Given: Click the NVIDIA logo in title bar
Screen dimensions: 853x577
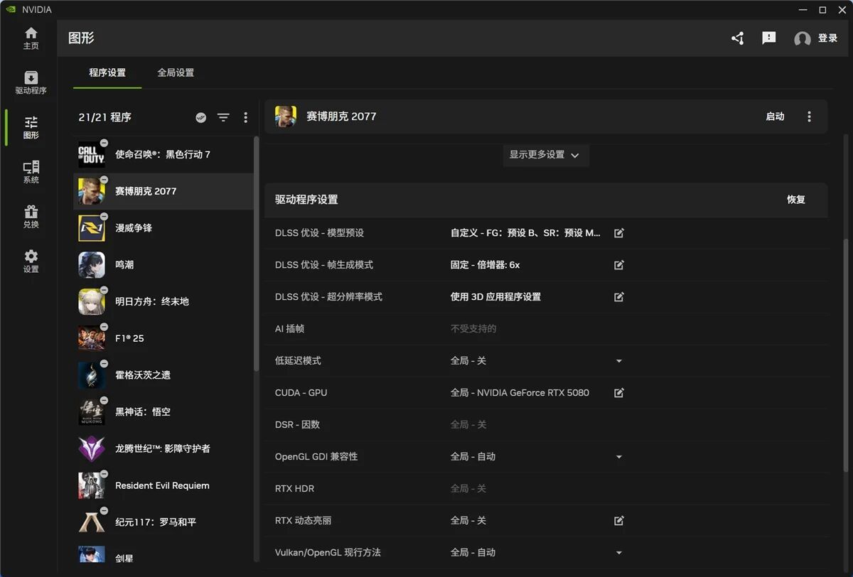Looking at the screenshot, I should (x=11, y=10).
